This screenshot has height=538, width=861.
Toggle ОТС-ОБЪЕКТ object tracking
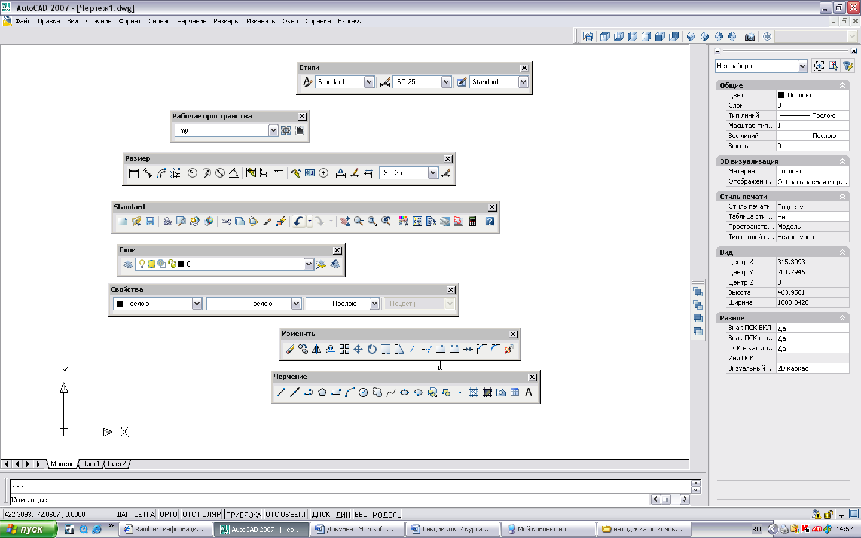coord(286,515)
